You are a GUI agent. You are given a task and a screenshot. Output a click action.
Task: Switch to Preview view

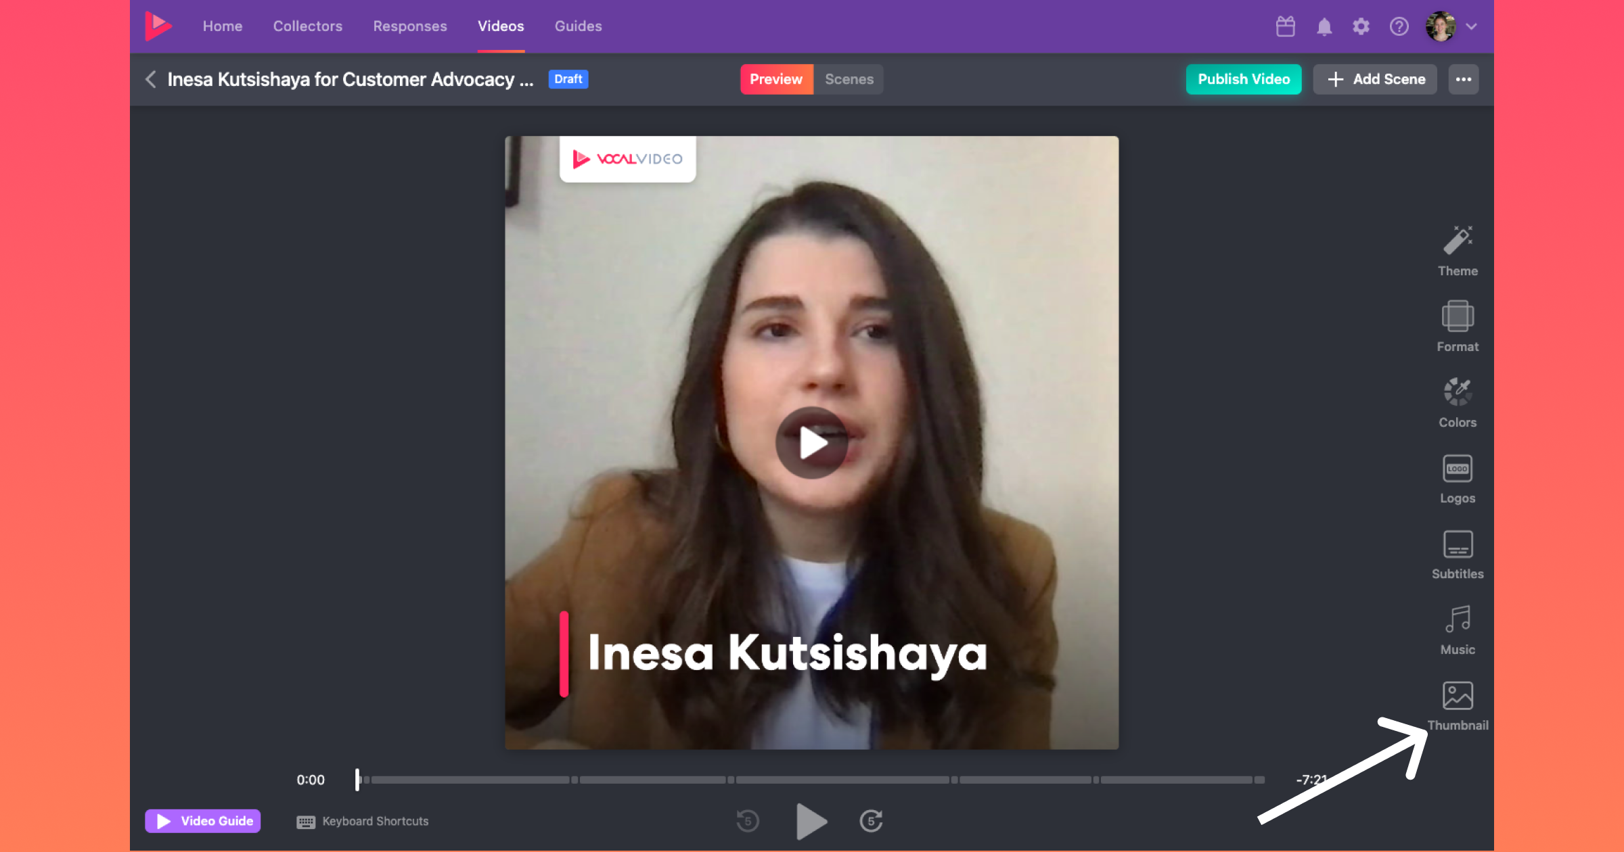775,79
